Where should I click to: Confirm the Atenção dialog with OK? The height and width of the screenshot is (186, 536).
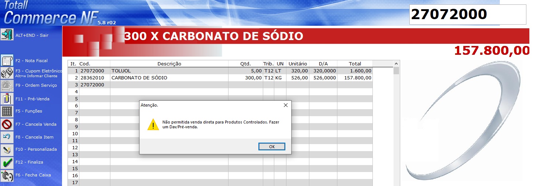click(272, 146)
